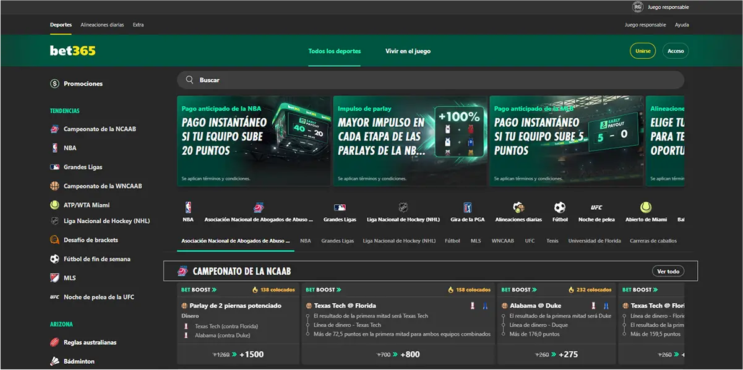Click the Texas Tech @ Florida bet title

[x=345, y=306]
